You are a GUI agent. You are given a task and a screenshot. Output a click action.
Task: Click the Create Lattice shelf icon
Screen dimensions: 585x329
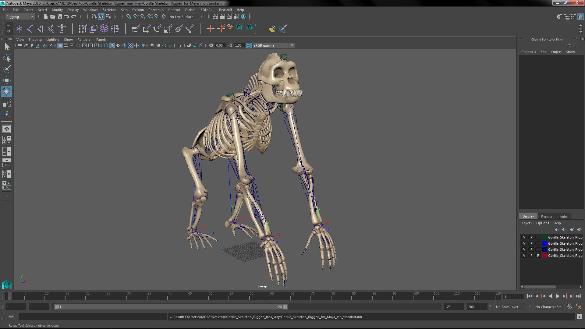coord(104,29)
